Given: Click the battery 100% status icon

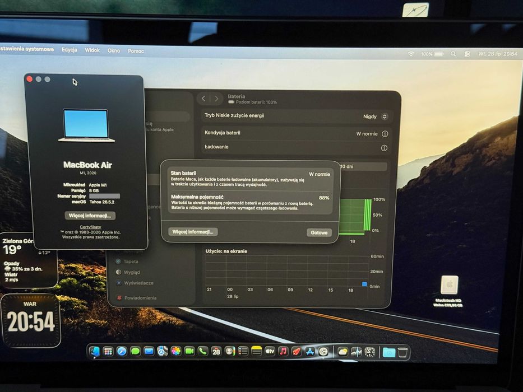Looking at the screenshot, I should point(432,54).
